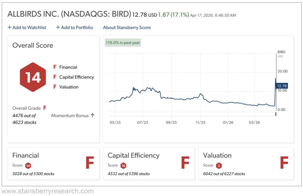Click the Financial score 14 hexagon badge

pyautogui.click(x=28, y=165)
